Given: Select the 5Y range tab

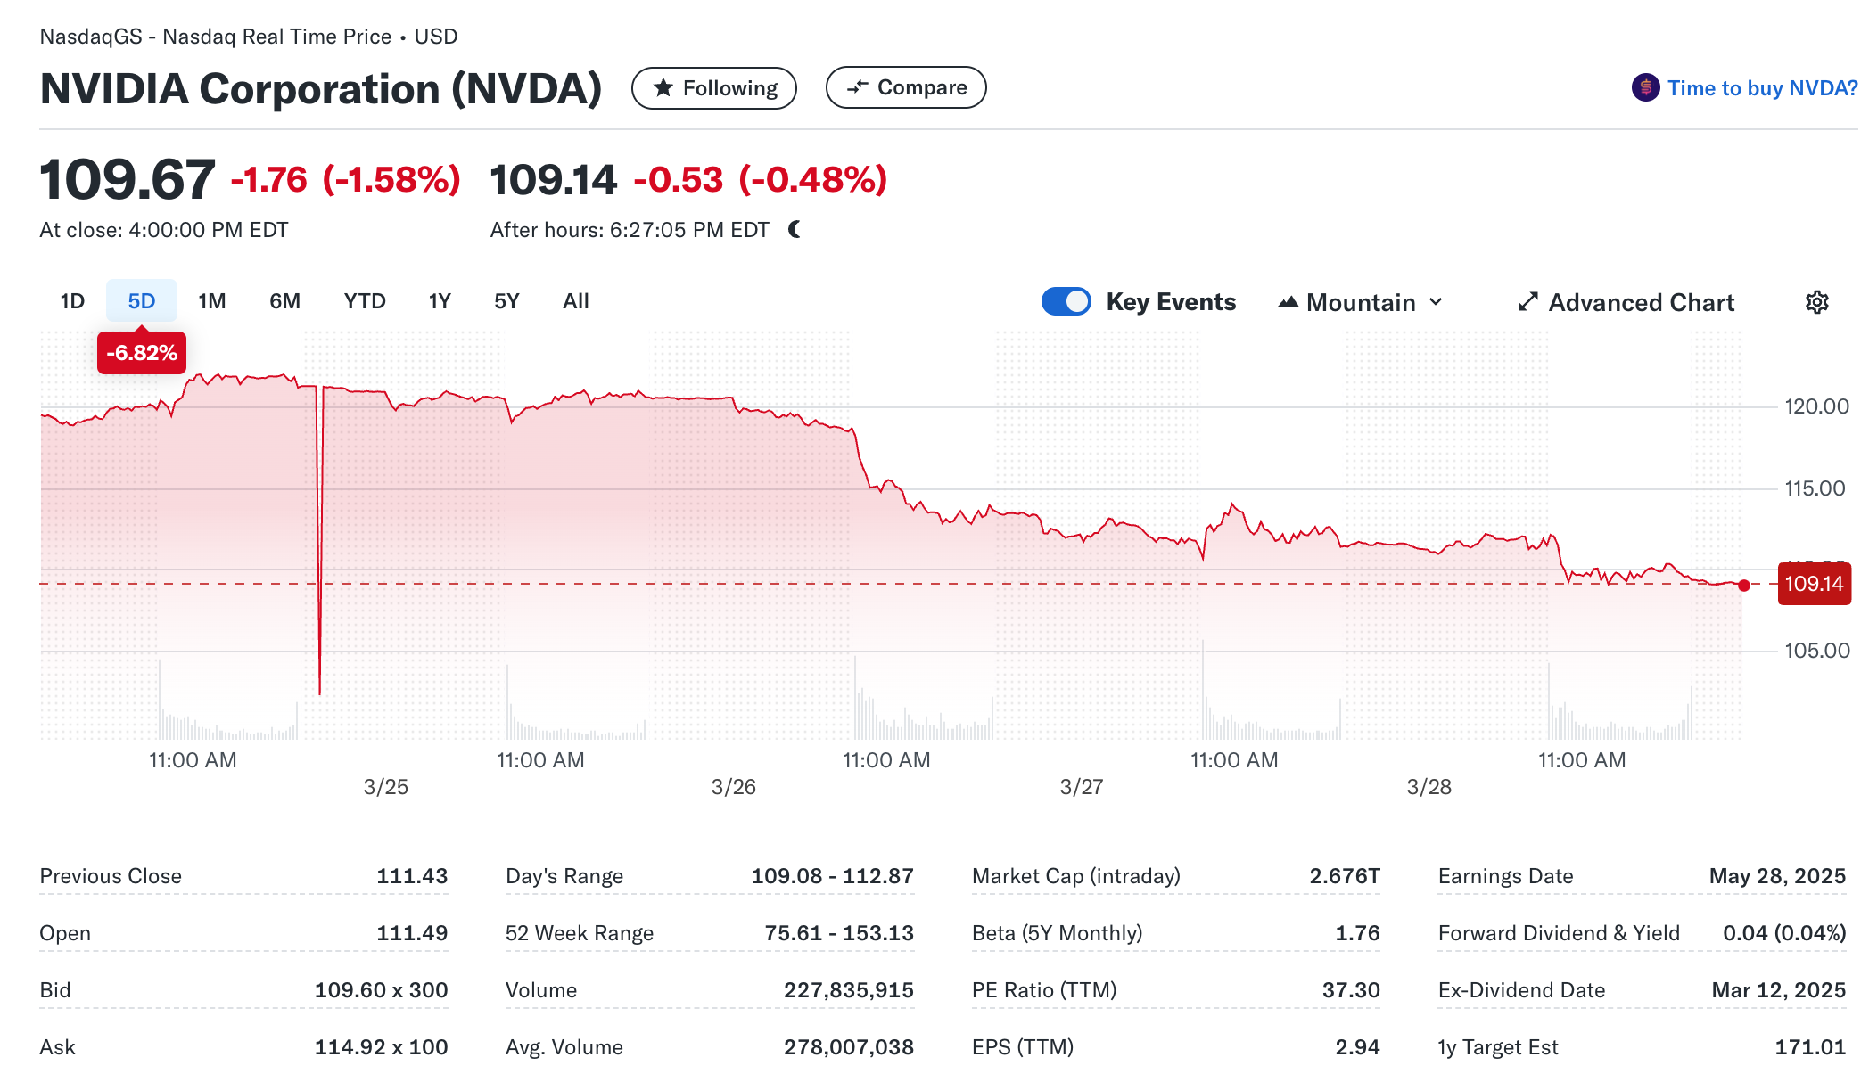Looking at the screenshot, I should pyautogui.click(x=506, y=301).
